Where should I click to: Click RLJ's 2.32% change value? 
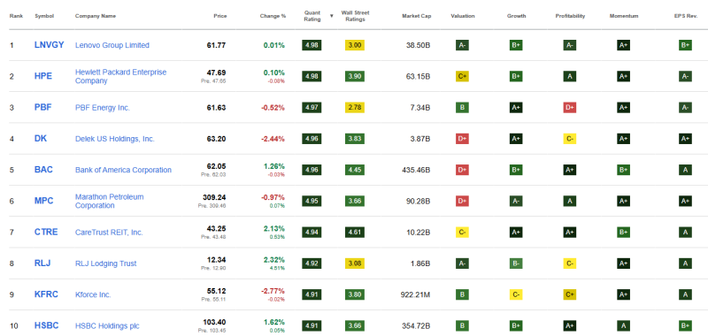point(274,260)
